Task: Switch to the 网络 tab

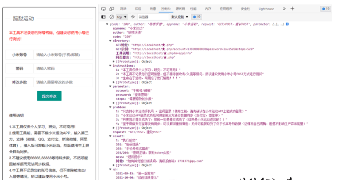Action: (123, 9)
